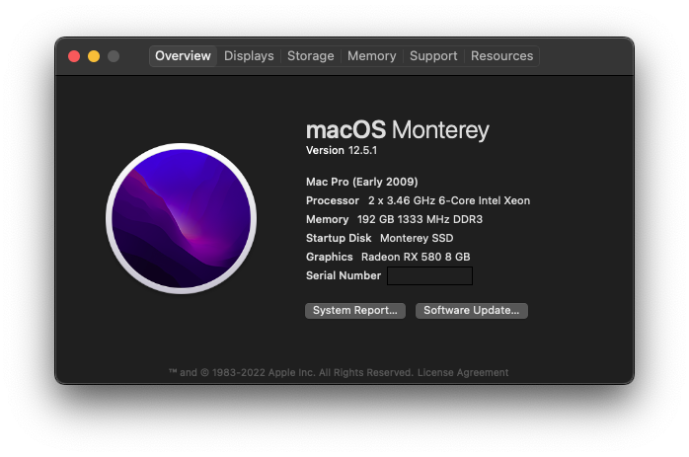This screenshot has height=457, width=689.
Task: Go to the Memory tab
Action: click(372, 56)
